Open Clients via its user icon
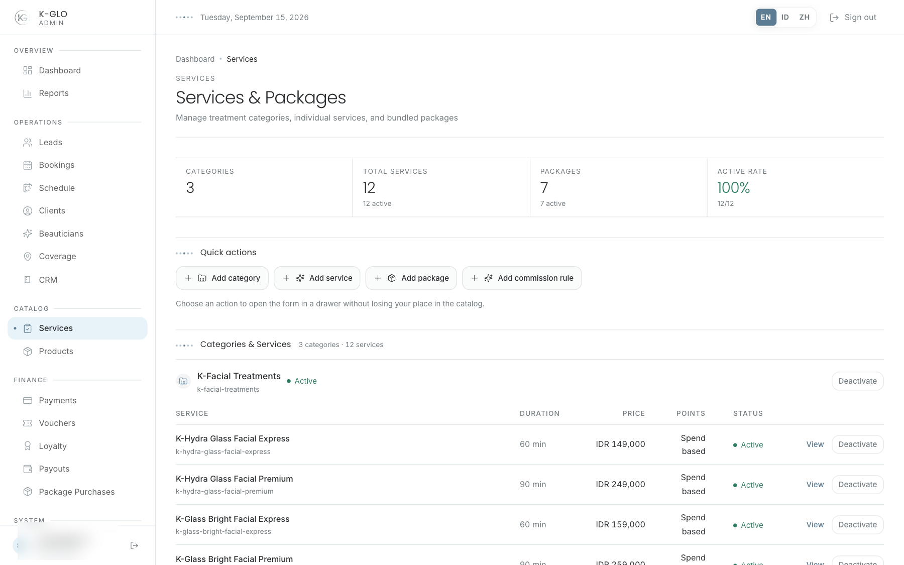 [28, 211]
